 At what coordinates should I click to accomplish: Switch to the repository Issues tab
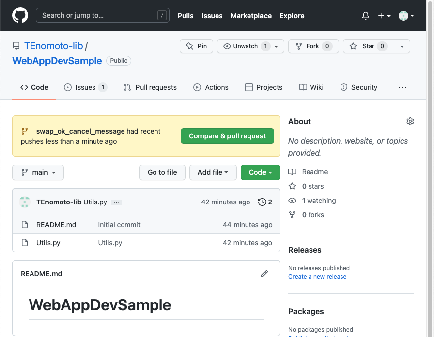86,87
